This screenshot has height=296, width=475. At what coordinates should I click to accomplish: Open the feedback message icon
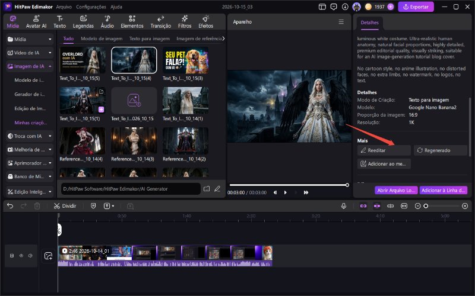(x=334, y=7)
